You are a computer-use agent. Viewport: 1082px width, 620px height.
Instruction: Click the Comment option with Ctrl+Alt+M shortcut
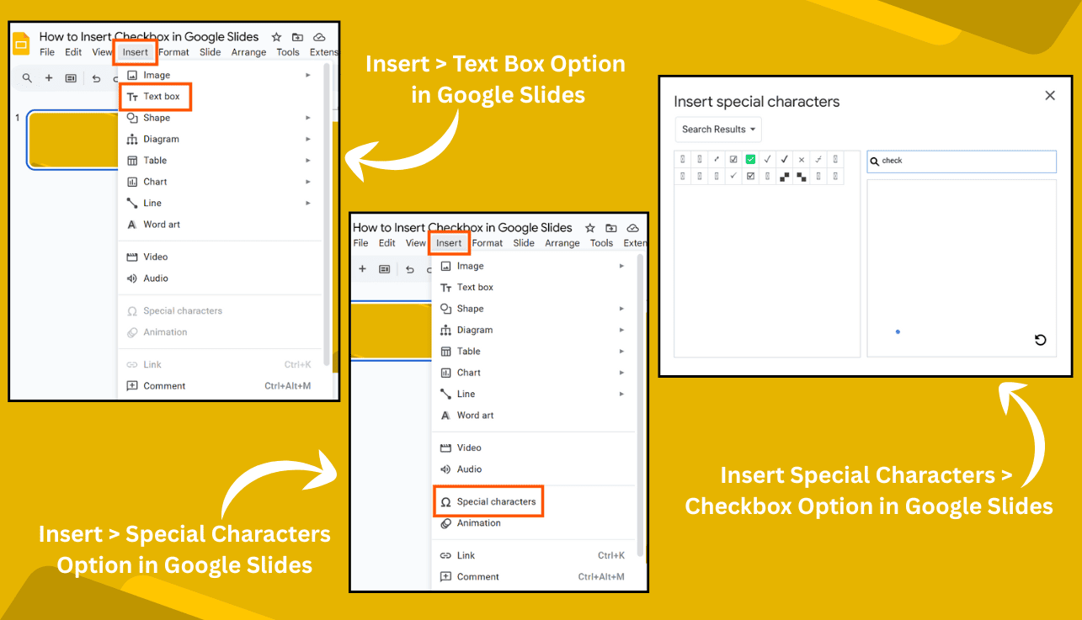pos(166,385)
